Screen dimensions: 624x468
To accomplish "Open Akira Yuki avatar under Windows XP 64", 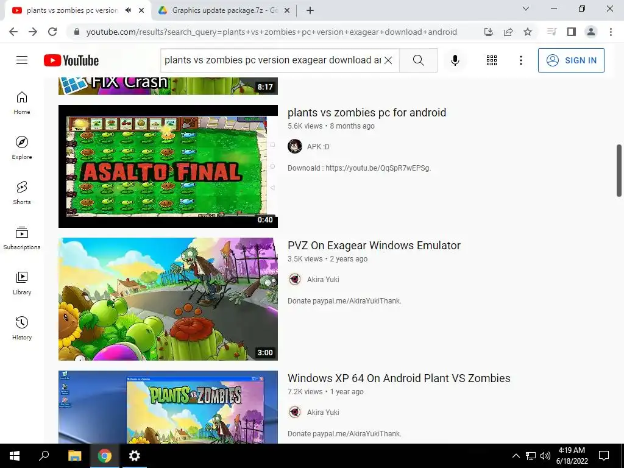I will click(295, 413).
